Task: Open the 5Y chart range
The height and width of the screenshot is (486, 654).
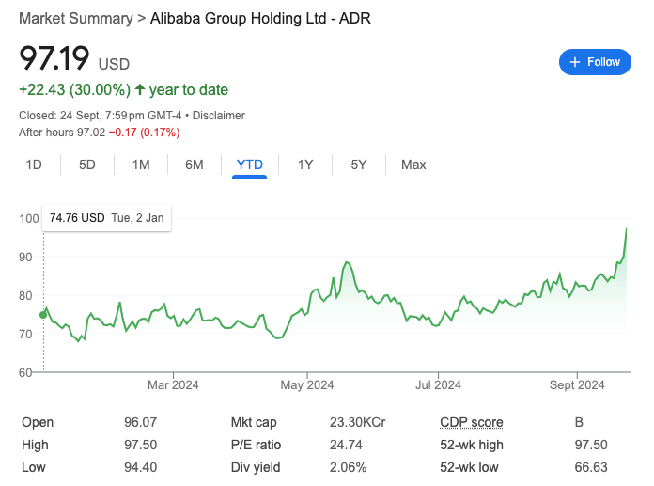Action: coord(359,165)
